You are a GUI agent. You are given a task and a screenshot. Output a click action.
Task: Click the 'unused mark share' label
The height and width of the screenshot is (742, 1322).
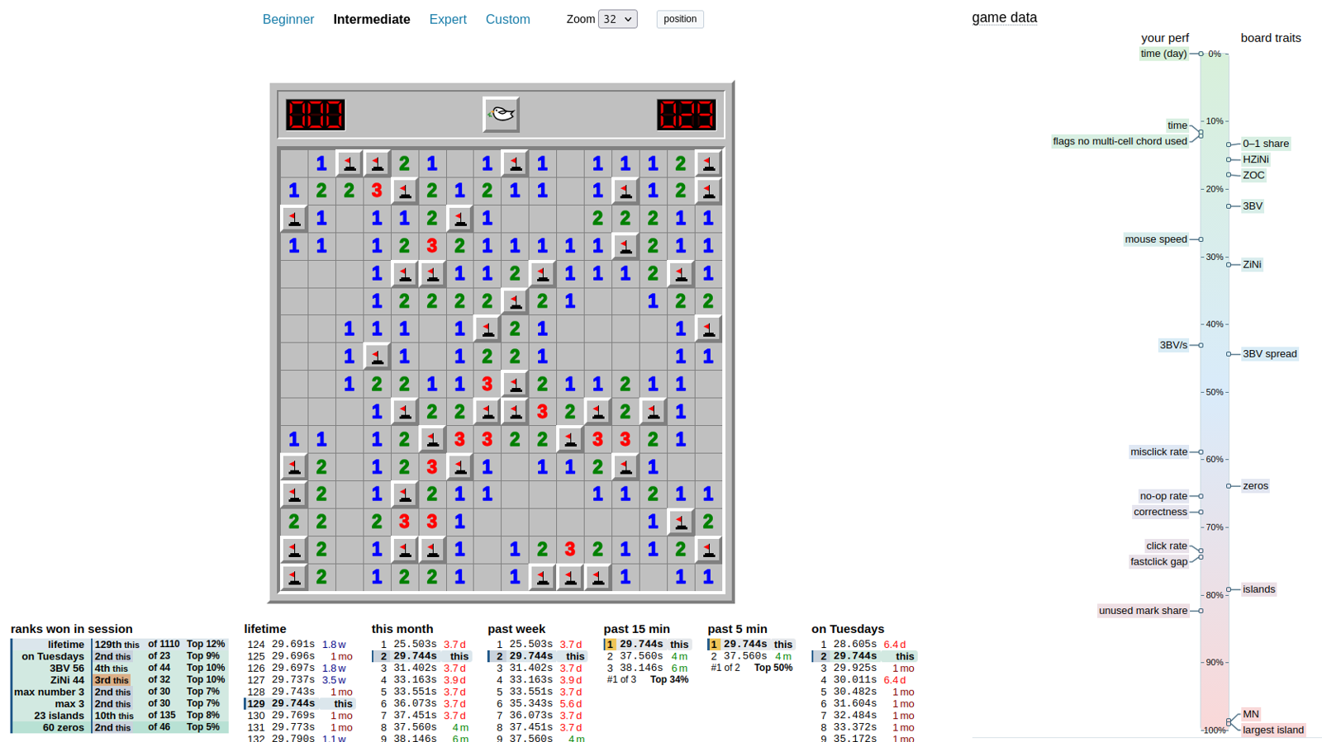click(x=1143, y=611)
